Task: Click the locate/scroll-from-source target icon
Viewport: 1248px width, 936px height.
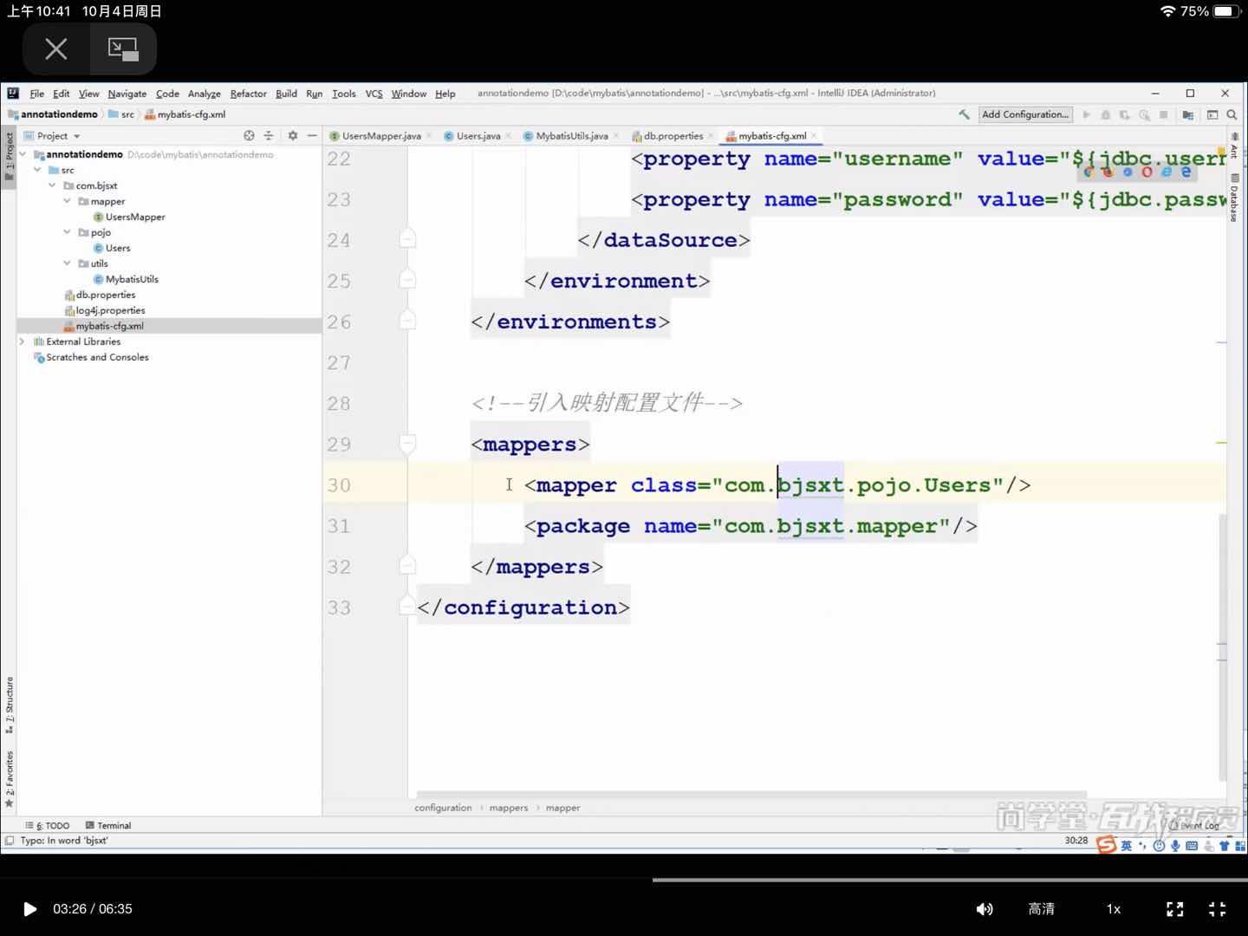Action: [249, 136]
